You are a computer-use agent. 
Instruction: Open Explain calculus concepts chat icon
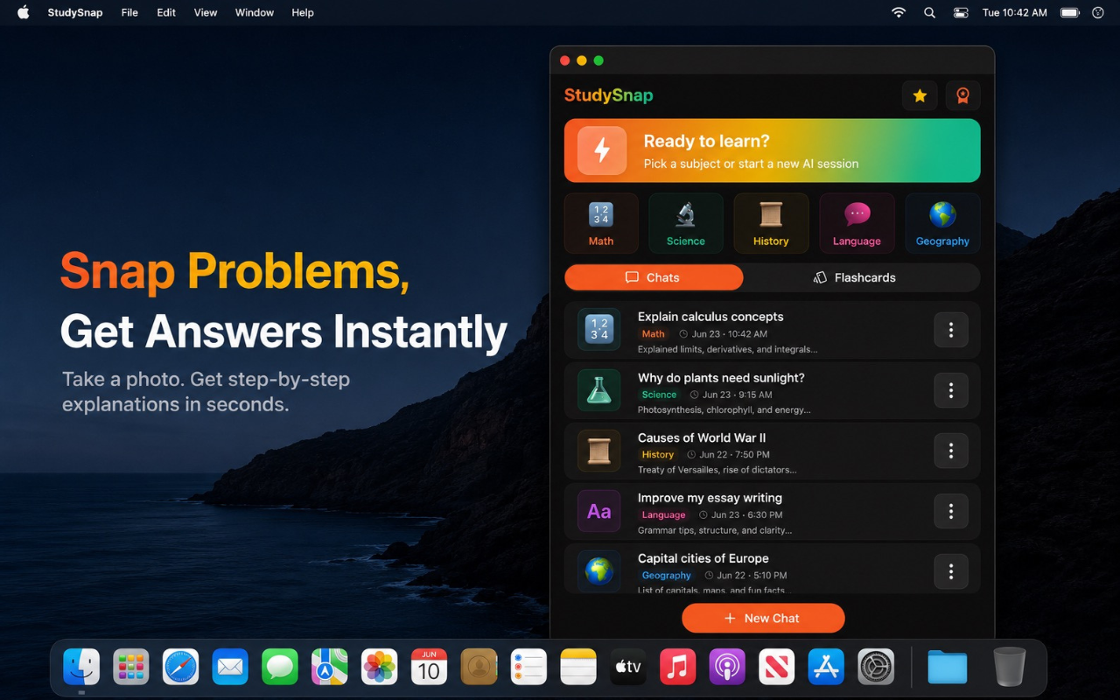click(599, 330)
